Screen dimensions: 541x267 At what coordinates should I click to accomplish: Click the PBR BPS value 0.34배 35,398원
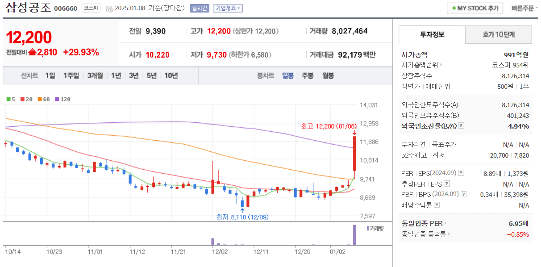coord(504,194)
